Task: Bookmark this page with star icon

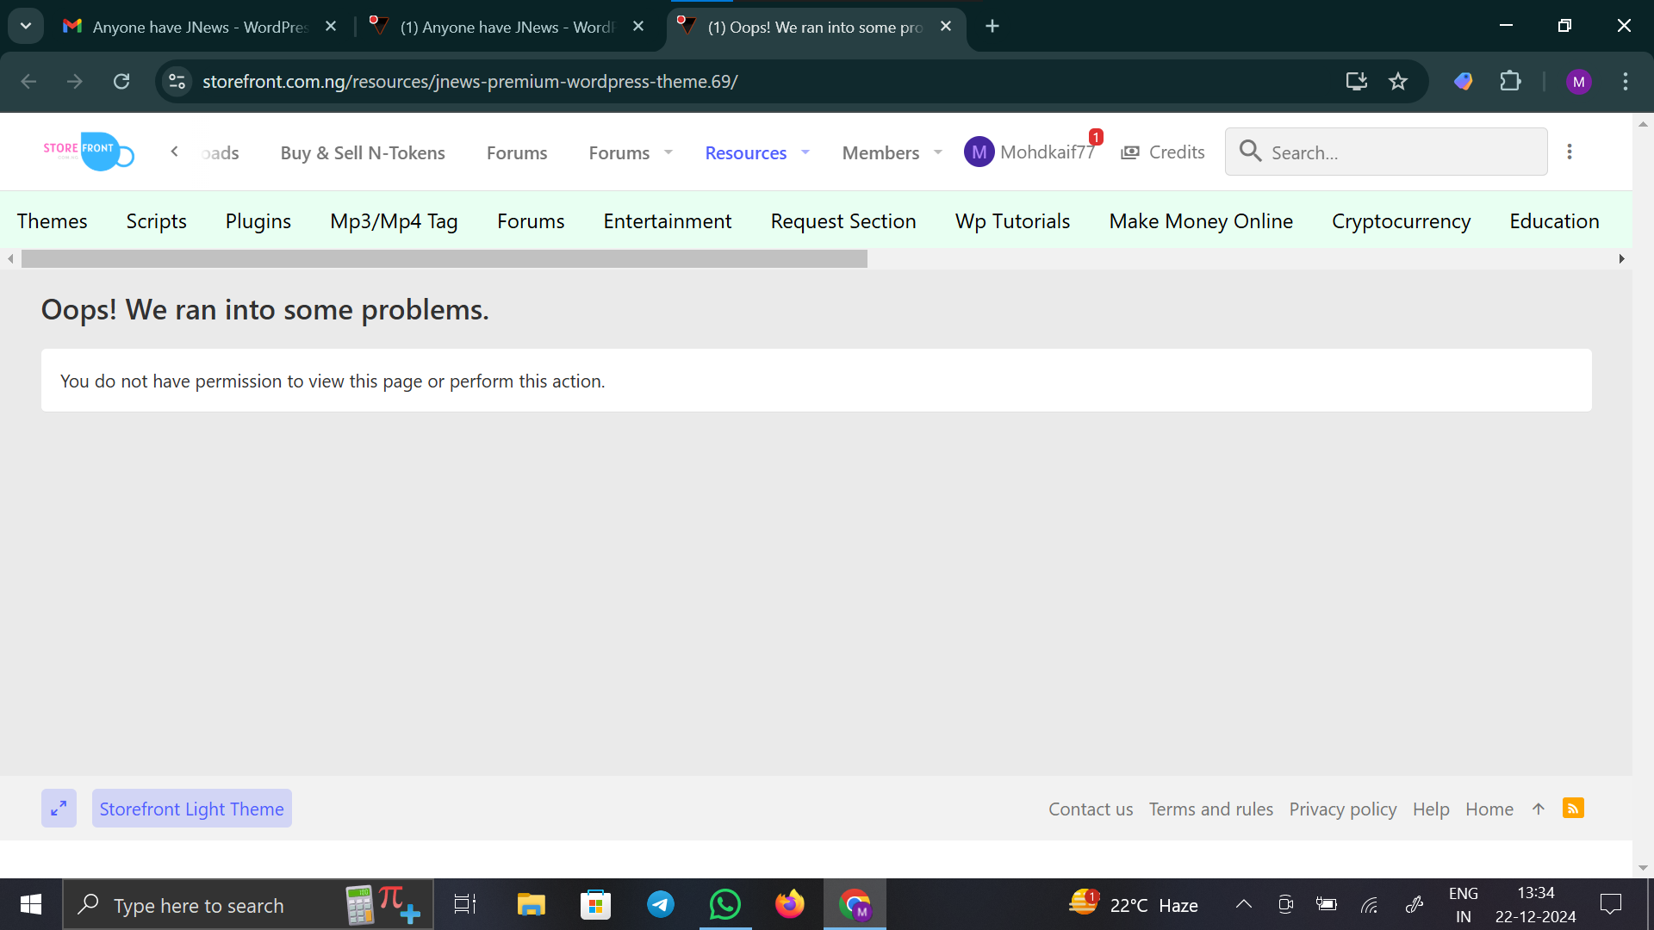Action: tap(1397, 81)
